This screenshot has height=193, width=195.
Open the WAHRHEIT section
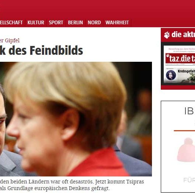tap(117, 23)
